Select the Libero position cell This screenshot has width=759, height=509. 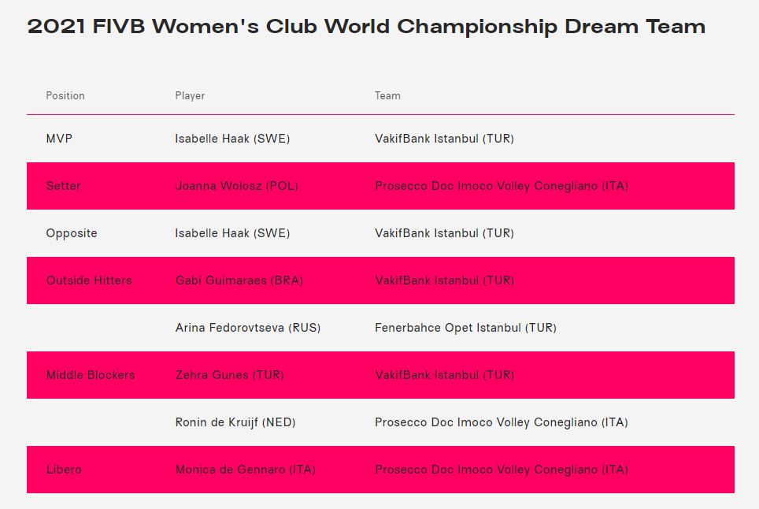(x=64, y=470)
